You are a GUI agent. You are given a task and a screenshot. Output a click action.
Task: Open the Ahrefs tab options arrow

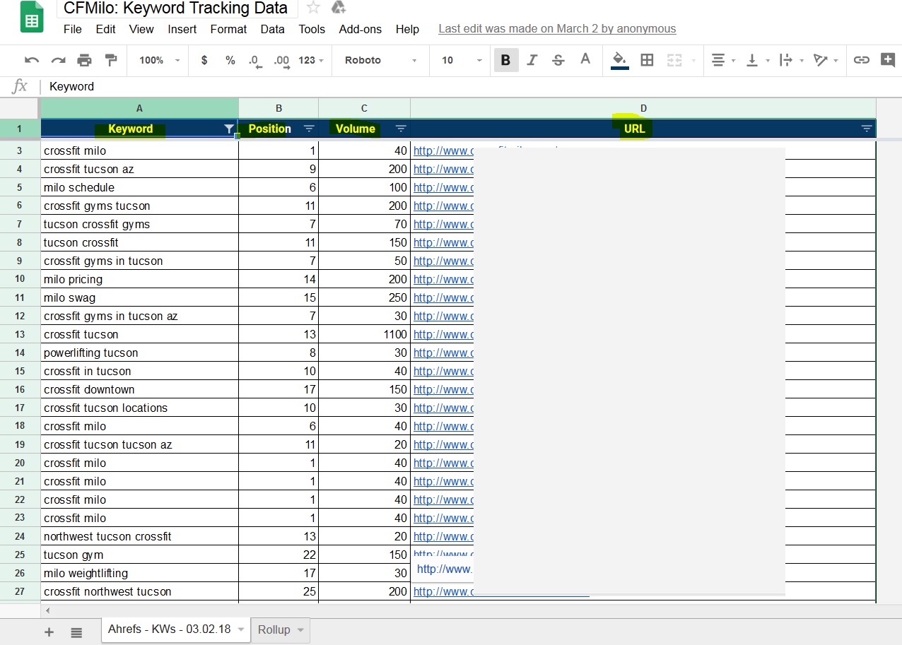240,629
